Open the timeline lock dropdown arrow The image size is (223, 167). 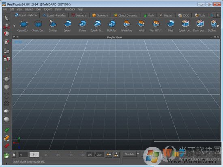click(x=17, y=154)
